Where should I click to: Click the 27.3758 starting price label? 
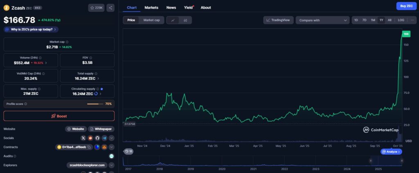pyautogui.click(x=130, y=124)
